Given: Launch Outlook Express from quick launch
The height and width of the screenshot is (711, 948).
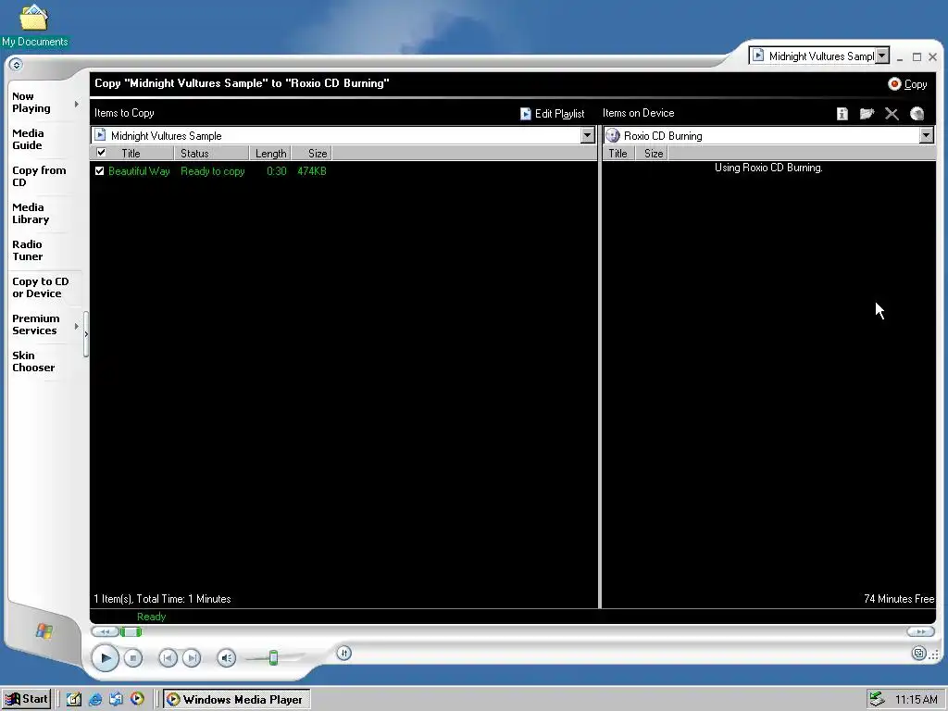Looking at the screenshot, I should click(116, 699).
